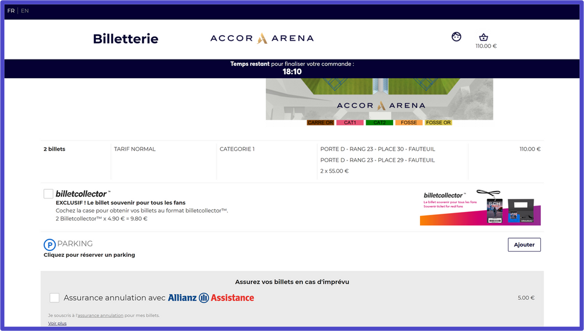The height and width of the screenshot is (331, 584).
Task: Click the insurance price 5.00 €
Action: pyautogui.click(x=526, y=298)
